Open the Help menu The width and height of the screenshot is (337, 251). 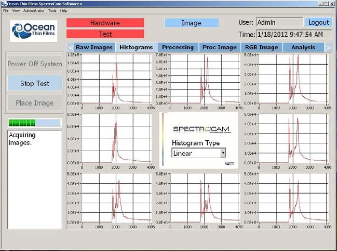[x=64, y=10]
